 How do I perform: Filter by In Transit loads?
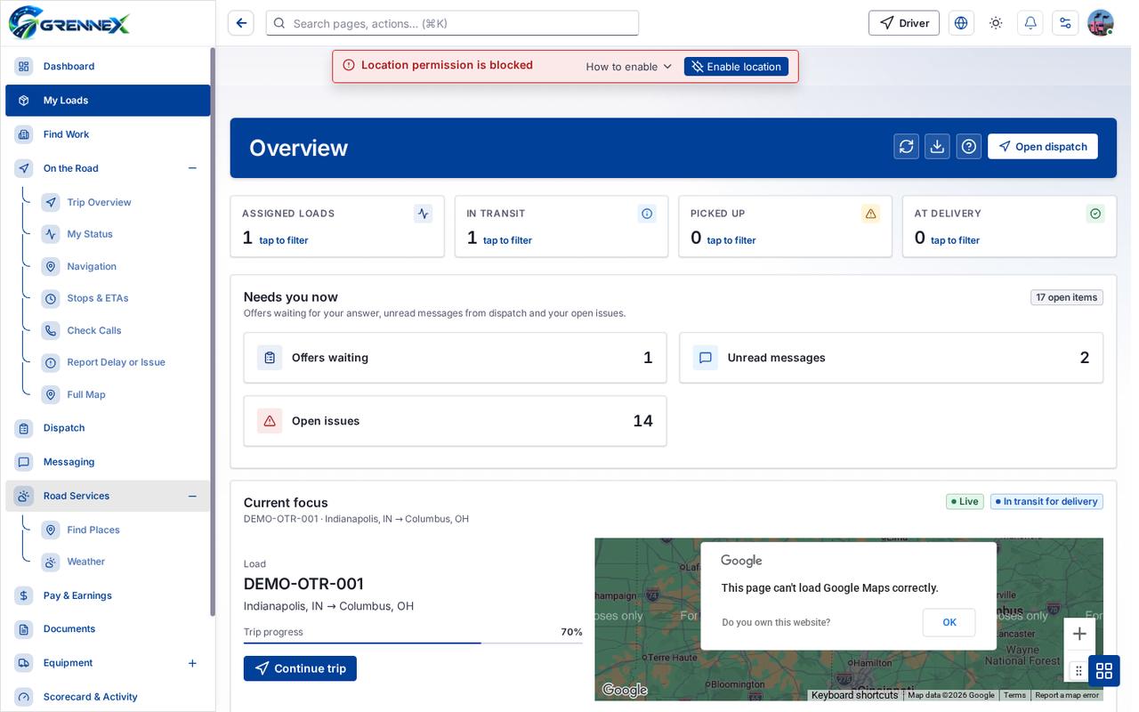561,227
